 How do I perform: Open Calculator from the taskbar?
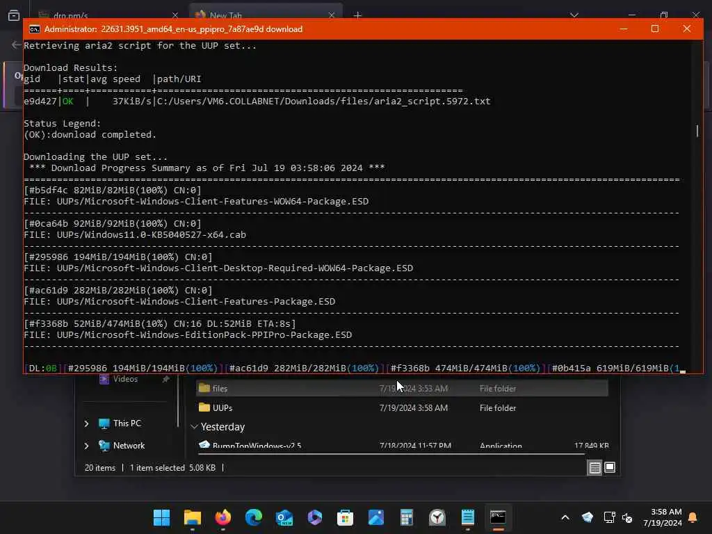[x=406, y=517]
